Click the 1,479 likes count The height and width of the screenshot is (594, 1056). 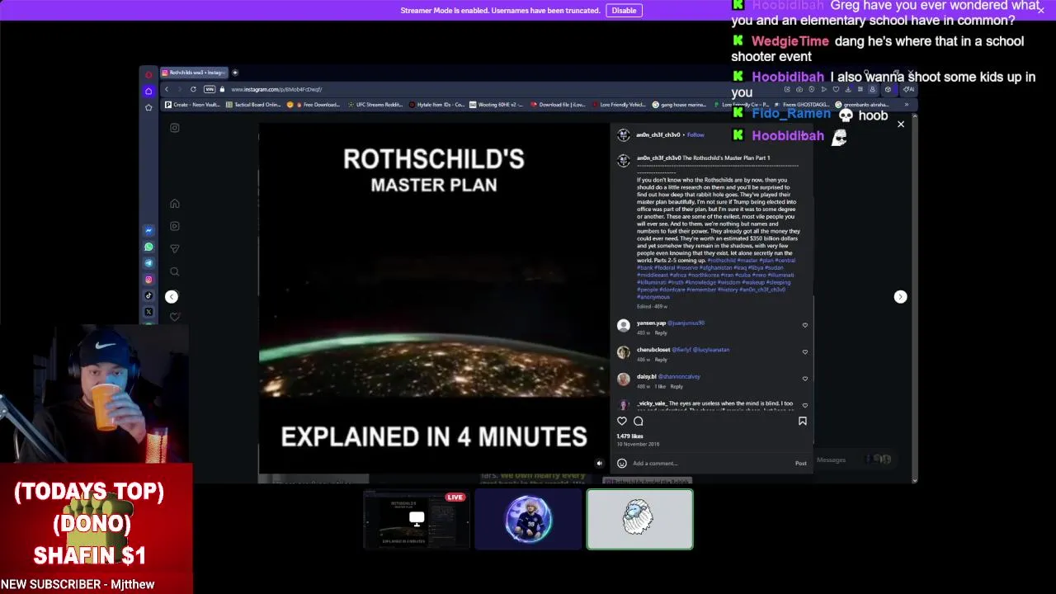click(x=630, y=436)
